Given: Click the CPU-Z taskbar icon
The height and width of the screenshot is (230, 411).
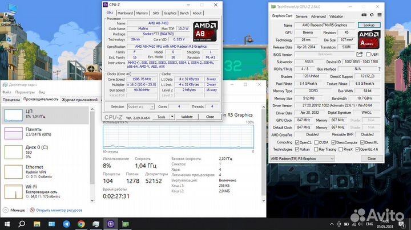Looking at the screenshot, I should point(111,224).
